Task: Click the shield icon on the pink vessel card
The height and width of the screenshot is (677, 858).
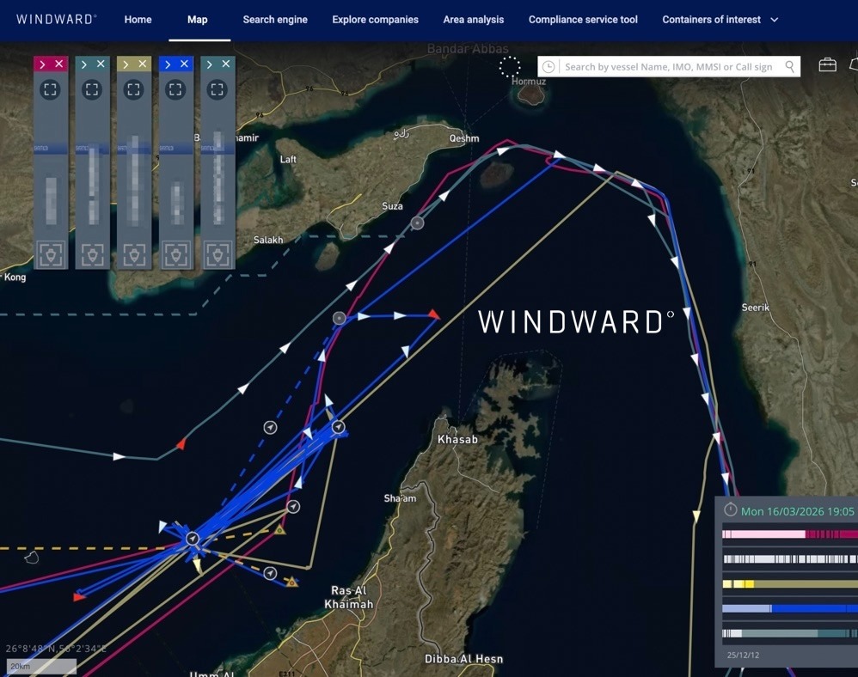Action: click(52, 254)
